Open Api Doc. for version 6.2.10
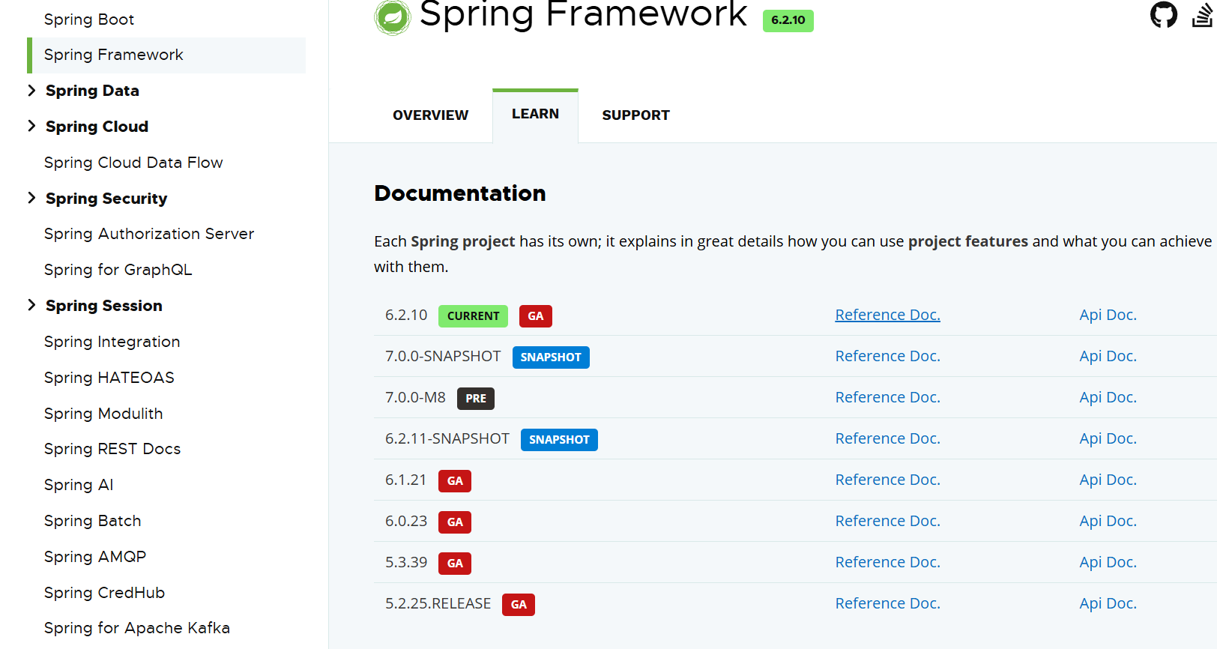The height and width of the screenshot is (649, 1217). 1108,315
